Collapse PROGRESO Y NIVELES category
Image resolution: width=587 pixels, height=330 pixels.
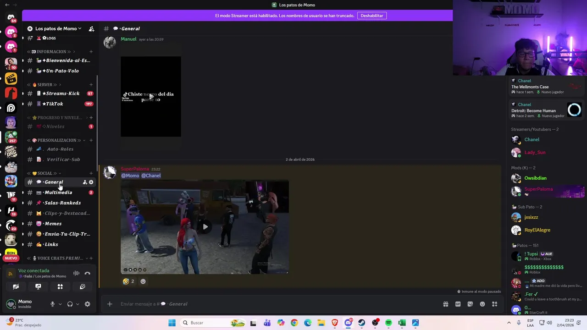click(x=56, y=117)
